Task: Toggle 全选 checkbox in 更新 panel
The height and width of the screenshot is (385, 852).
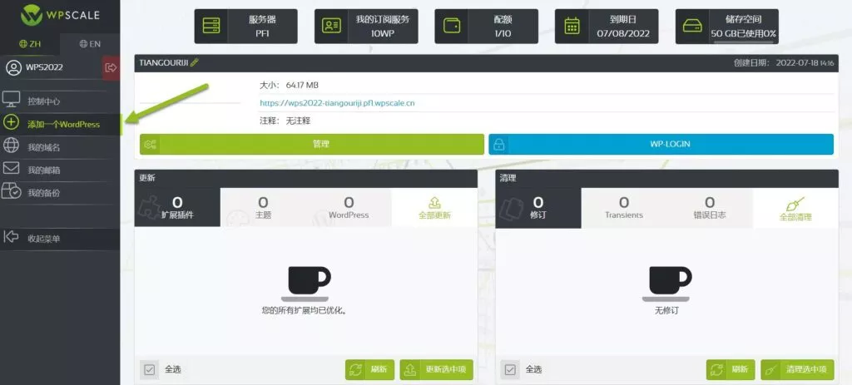Action: tap(150, 370)
